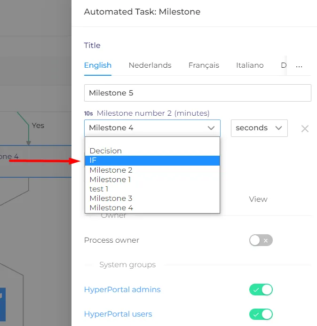Open the Milestone 4 dropdown
Image resolution: width=317 pixels, height=326 pixels.
click(x=152, y=128)
